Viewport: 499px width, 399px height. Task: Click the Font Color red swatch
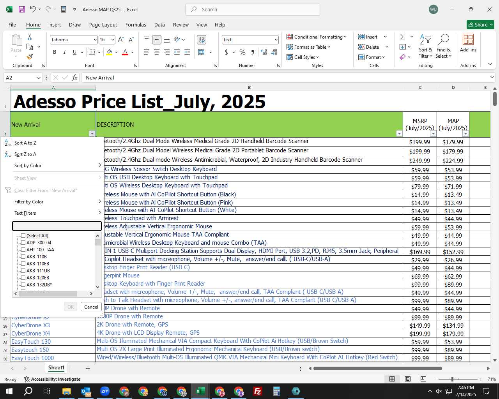point(125,52)
